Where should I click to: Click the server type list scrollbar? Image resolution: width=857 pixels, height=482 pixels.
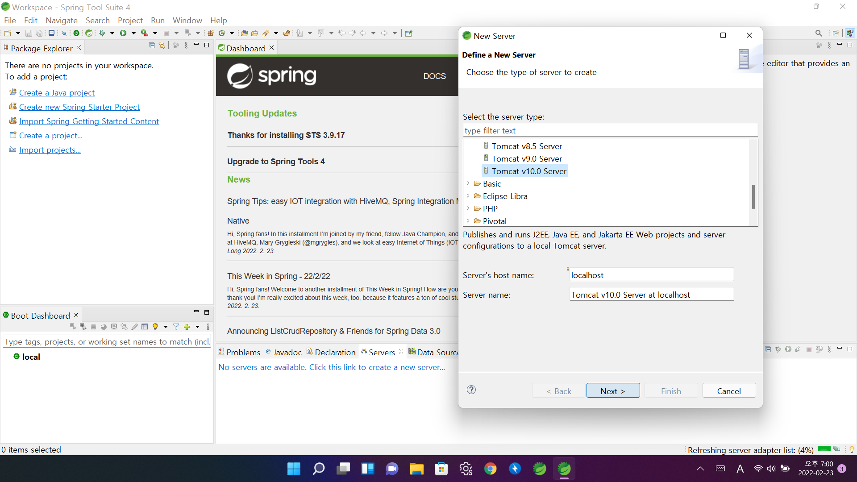point(753,196)
